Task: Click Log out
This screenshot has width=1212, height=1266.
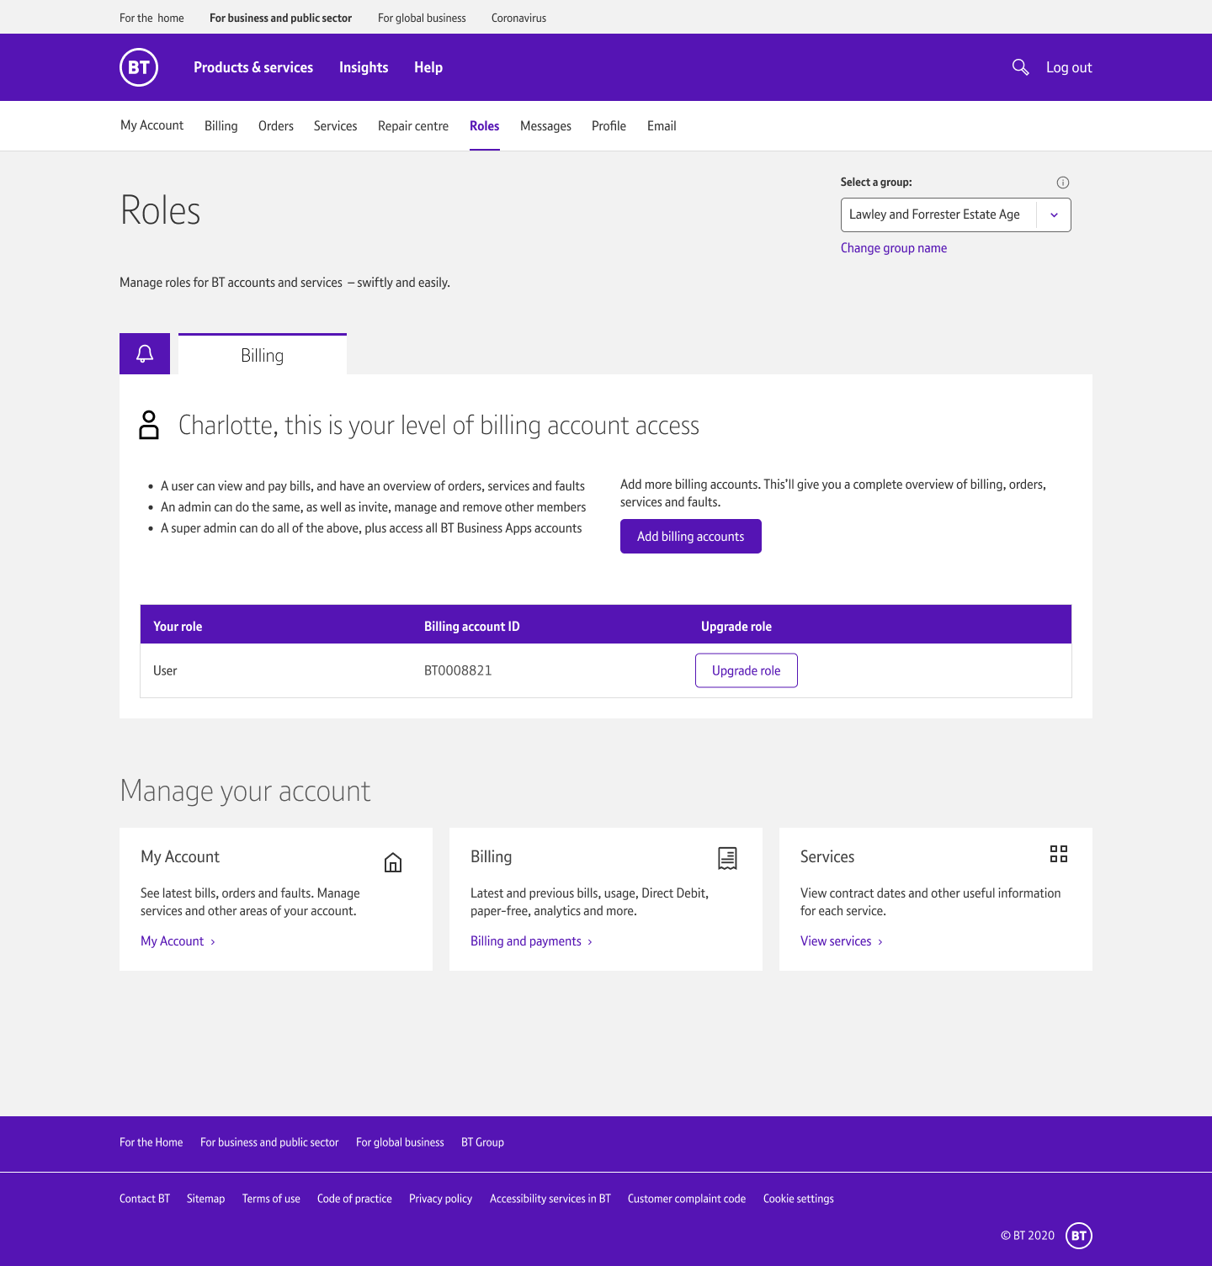Action: tap(1069, 67)
